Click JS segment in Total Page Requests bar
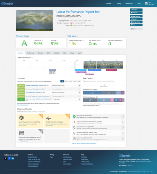 pyautogui.click(x=90, y=100)
